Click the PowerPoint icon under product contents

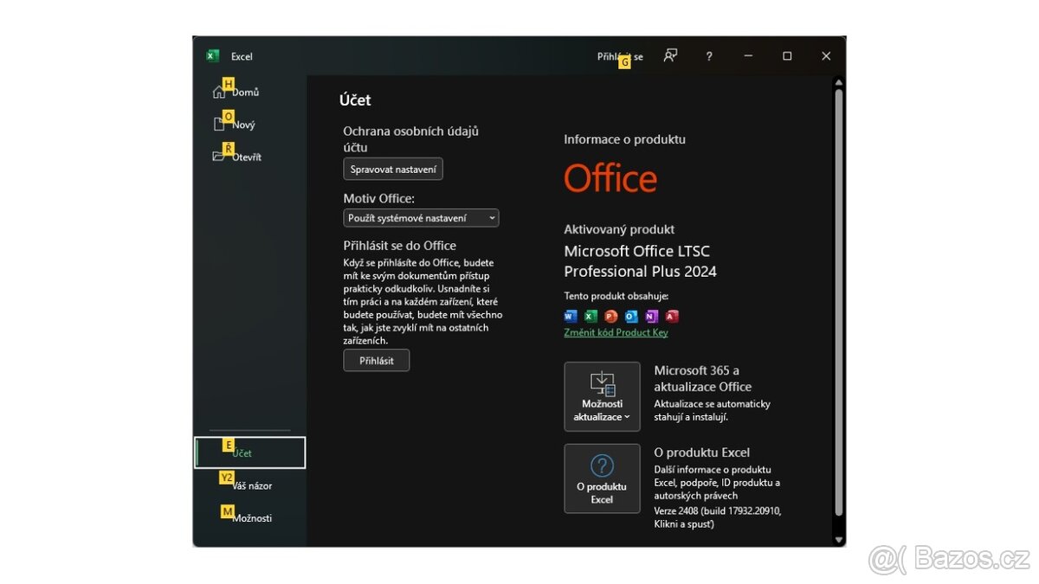click(x=611, y=316)
